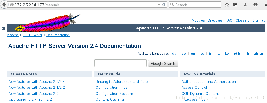Image resolution: width=267 pixels, height=103 pixels.
Task: Open the Glossary link
Action: coord(242,20)
